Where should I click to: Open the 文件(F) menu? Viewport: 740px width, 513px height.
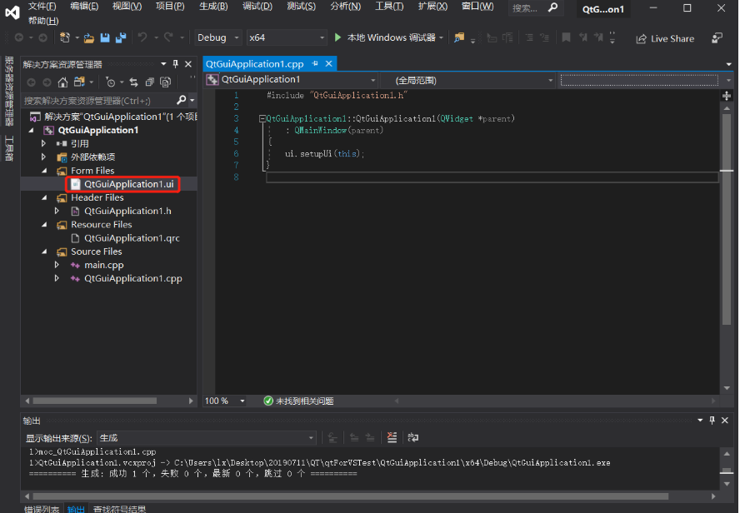pos(42,7)
